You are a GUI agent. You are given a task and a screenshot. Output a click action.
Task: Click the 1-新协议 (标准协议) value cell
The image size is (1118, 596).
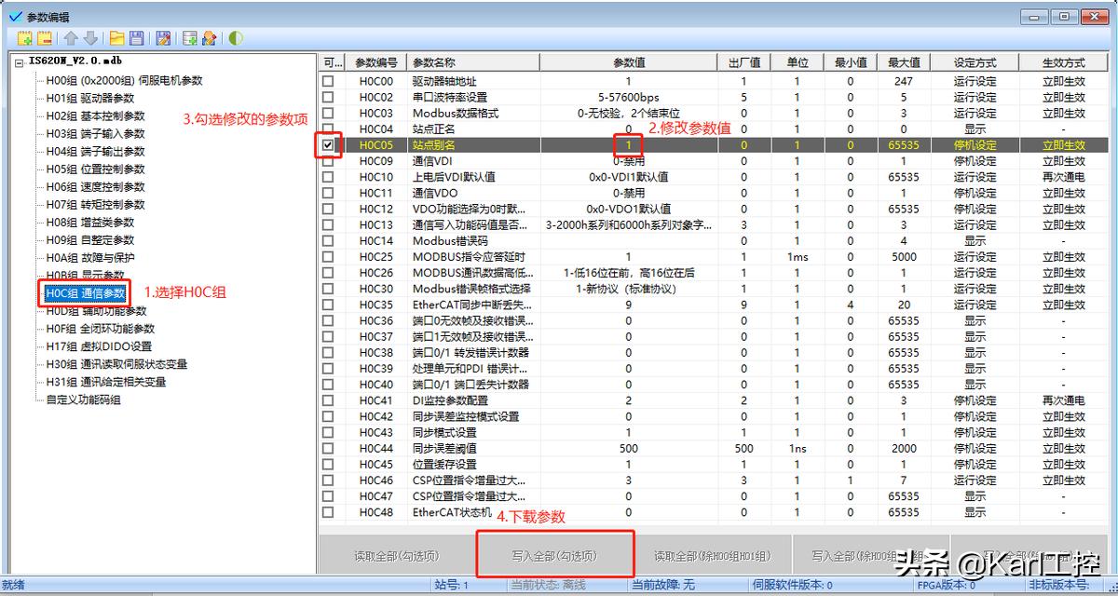[628, 289]
